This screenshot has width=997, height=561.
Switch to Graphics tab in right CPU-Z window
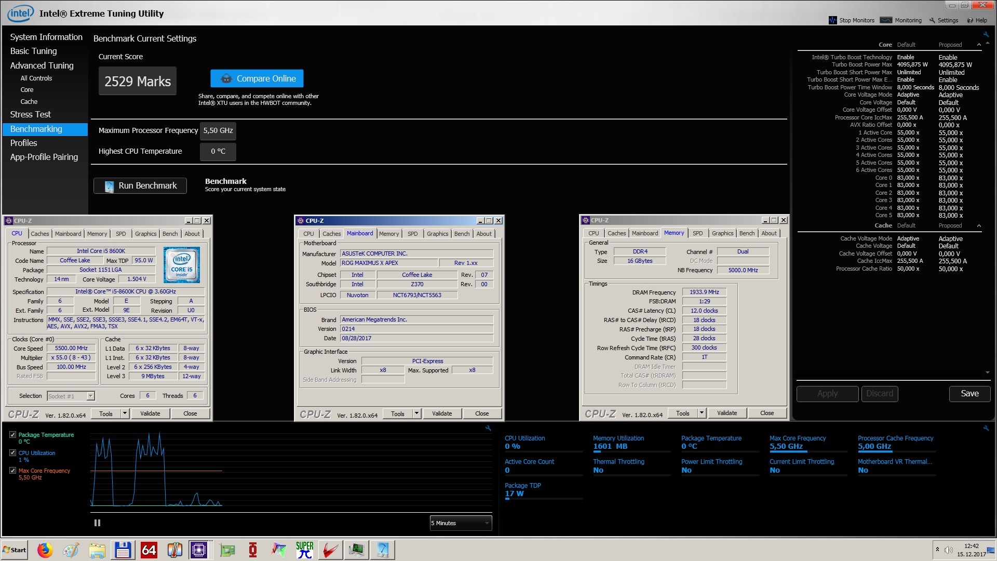[x=723, y=233]
